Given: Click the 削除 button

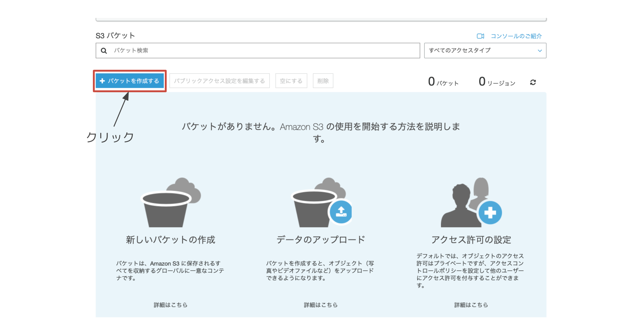Looking at the screenshot, I should (x=323, y=81).
